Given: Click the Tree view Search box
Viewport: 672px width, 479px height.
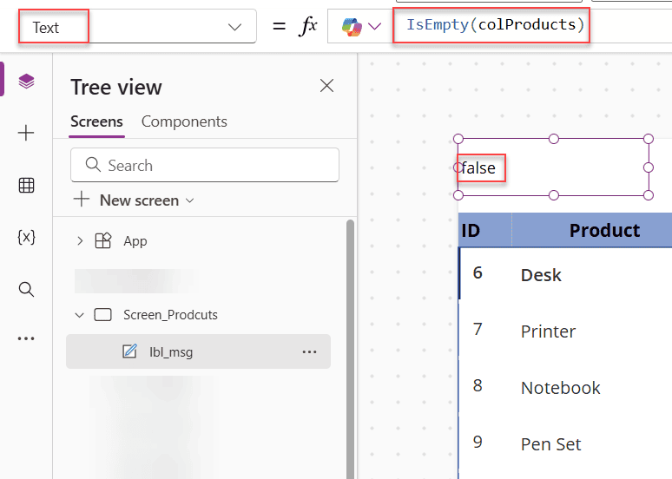Looking at the screenshot, I should 205,165.
